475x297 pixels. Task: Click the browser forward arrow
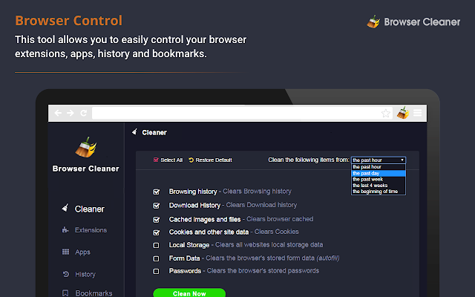(x=71, y=113)
